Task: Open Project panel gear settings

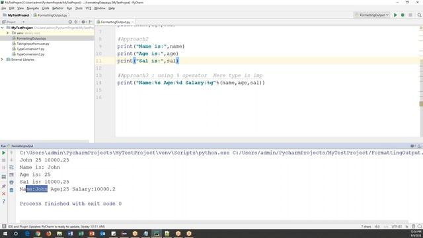Action: [x=84, y=22]
